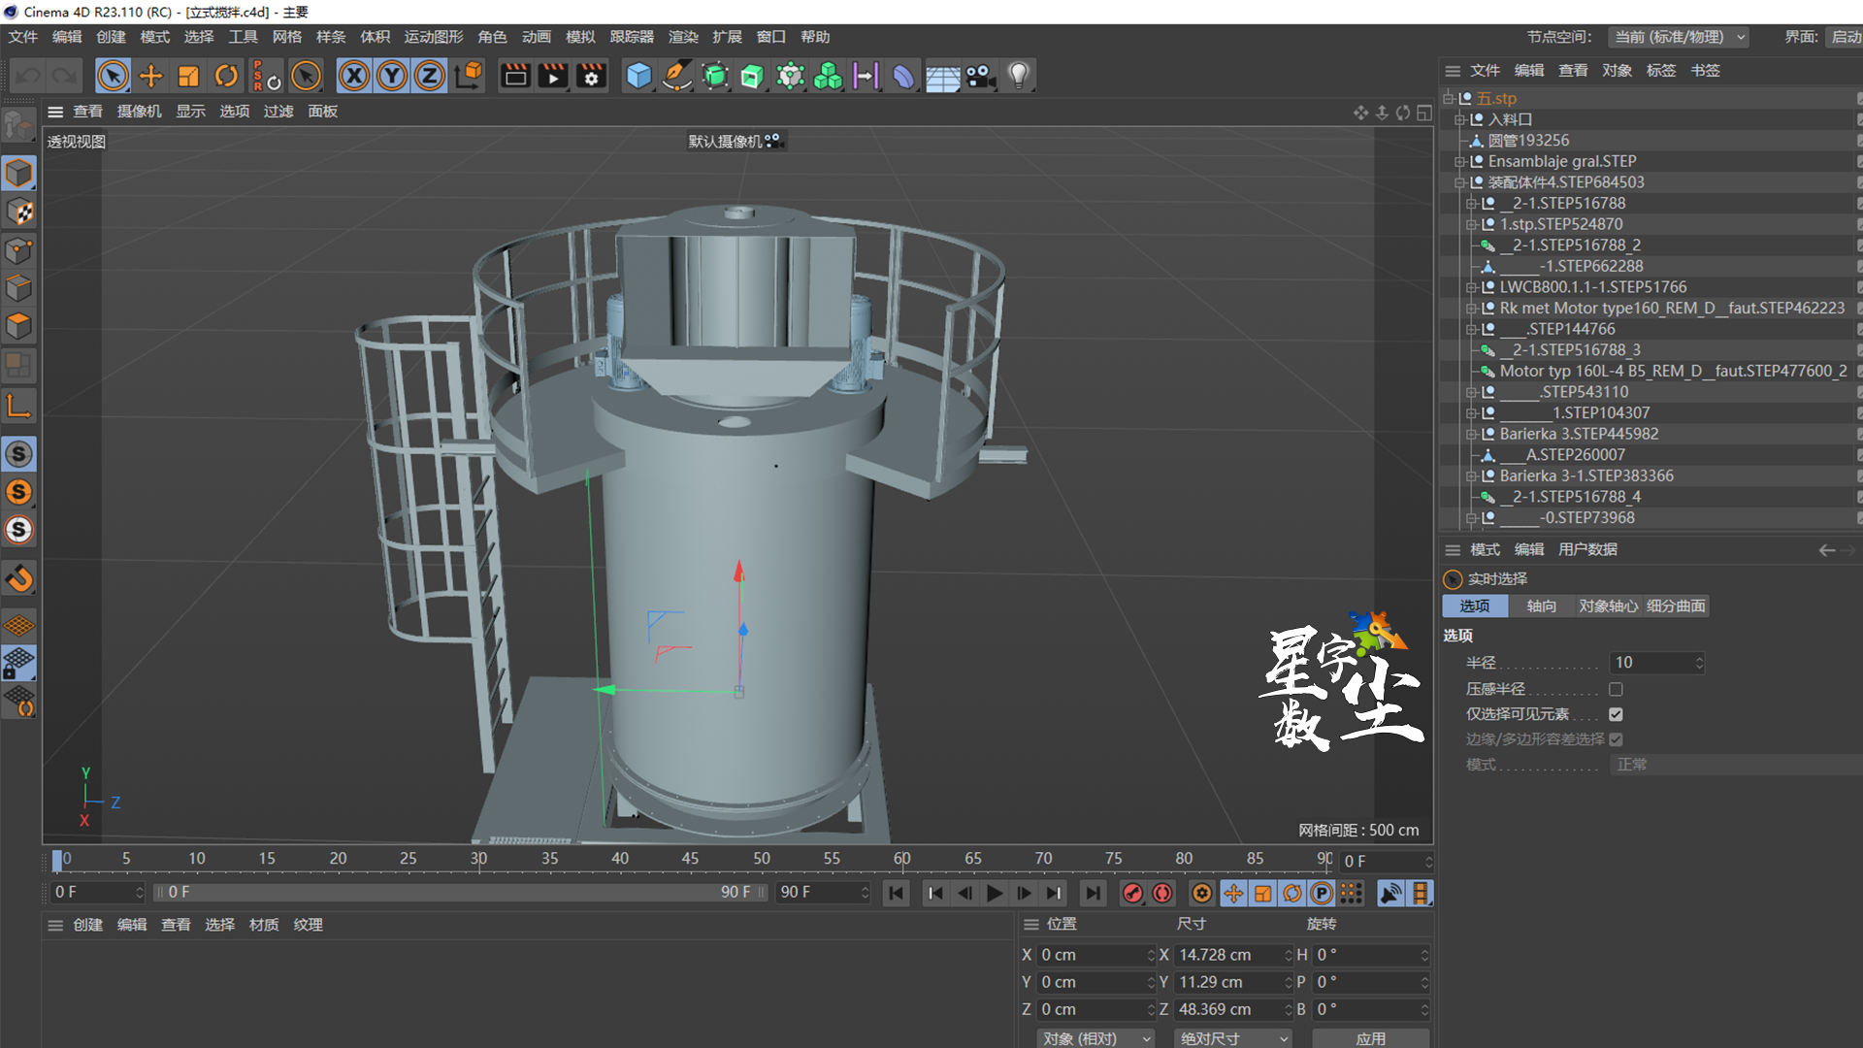Render the current view clapperboard icon
This screenshot has width=1863, height=1048.
[x=515, y=76]
